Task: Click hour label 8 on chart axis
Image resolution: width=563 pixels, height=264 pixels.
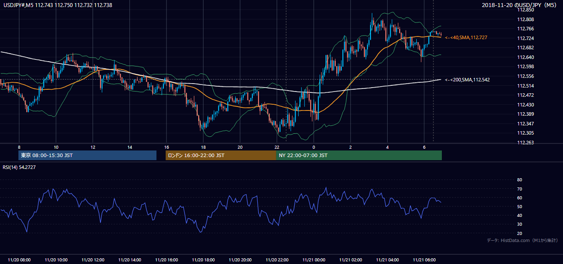Action: pos(19,147)
